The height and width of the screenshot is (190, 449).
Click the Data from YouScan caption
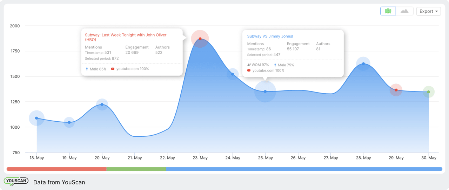(x=59, y=182)
